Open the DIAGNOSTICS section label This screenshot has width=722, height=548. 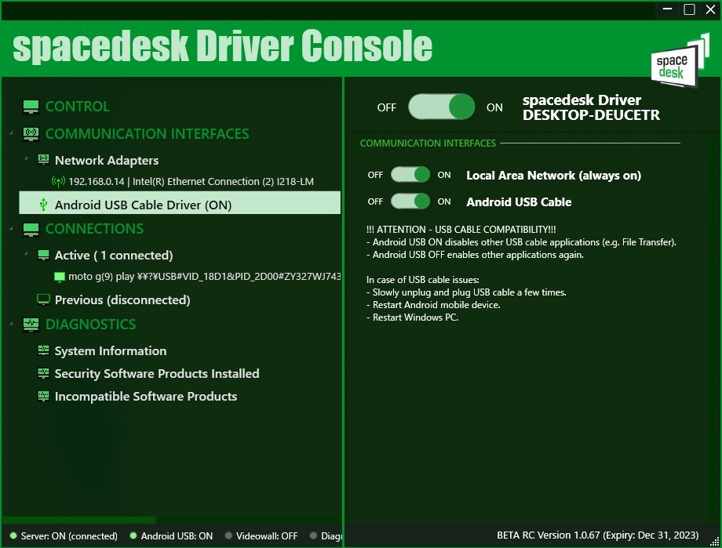pyautogui.click(x=91, y=325)
